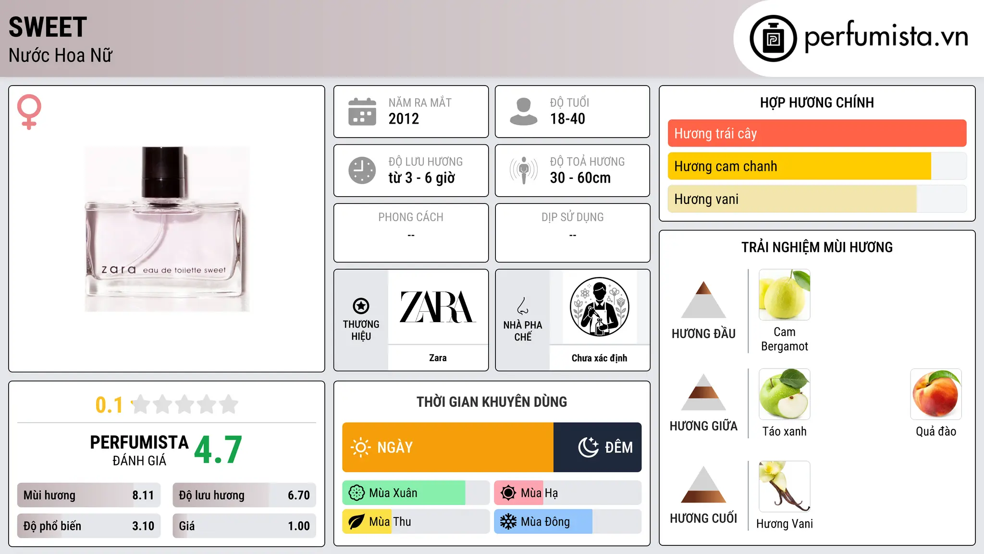Click the longevity text "từ 3 - 6 giờ"
This screenshot has width=984, height=554.
421,178
